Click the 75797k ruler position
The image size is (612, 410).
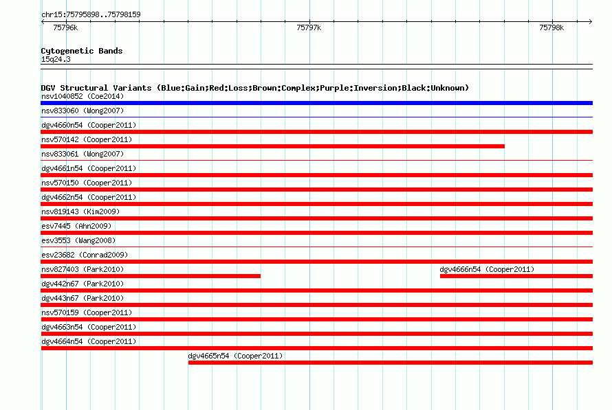(x=309, y=27)
